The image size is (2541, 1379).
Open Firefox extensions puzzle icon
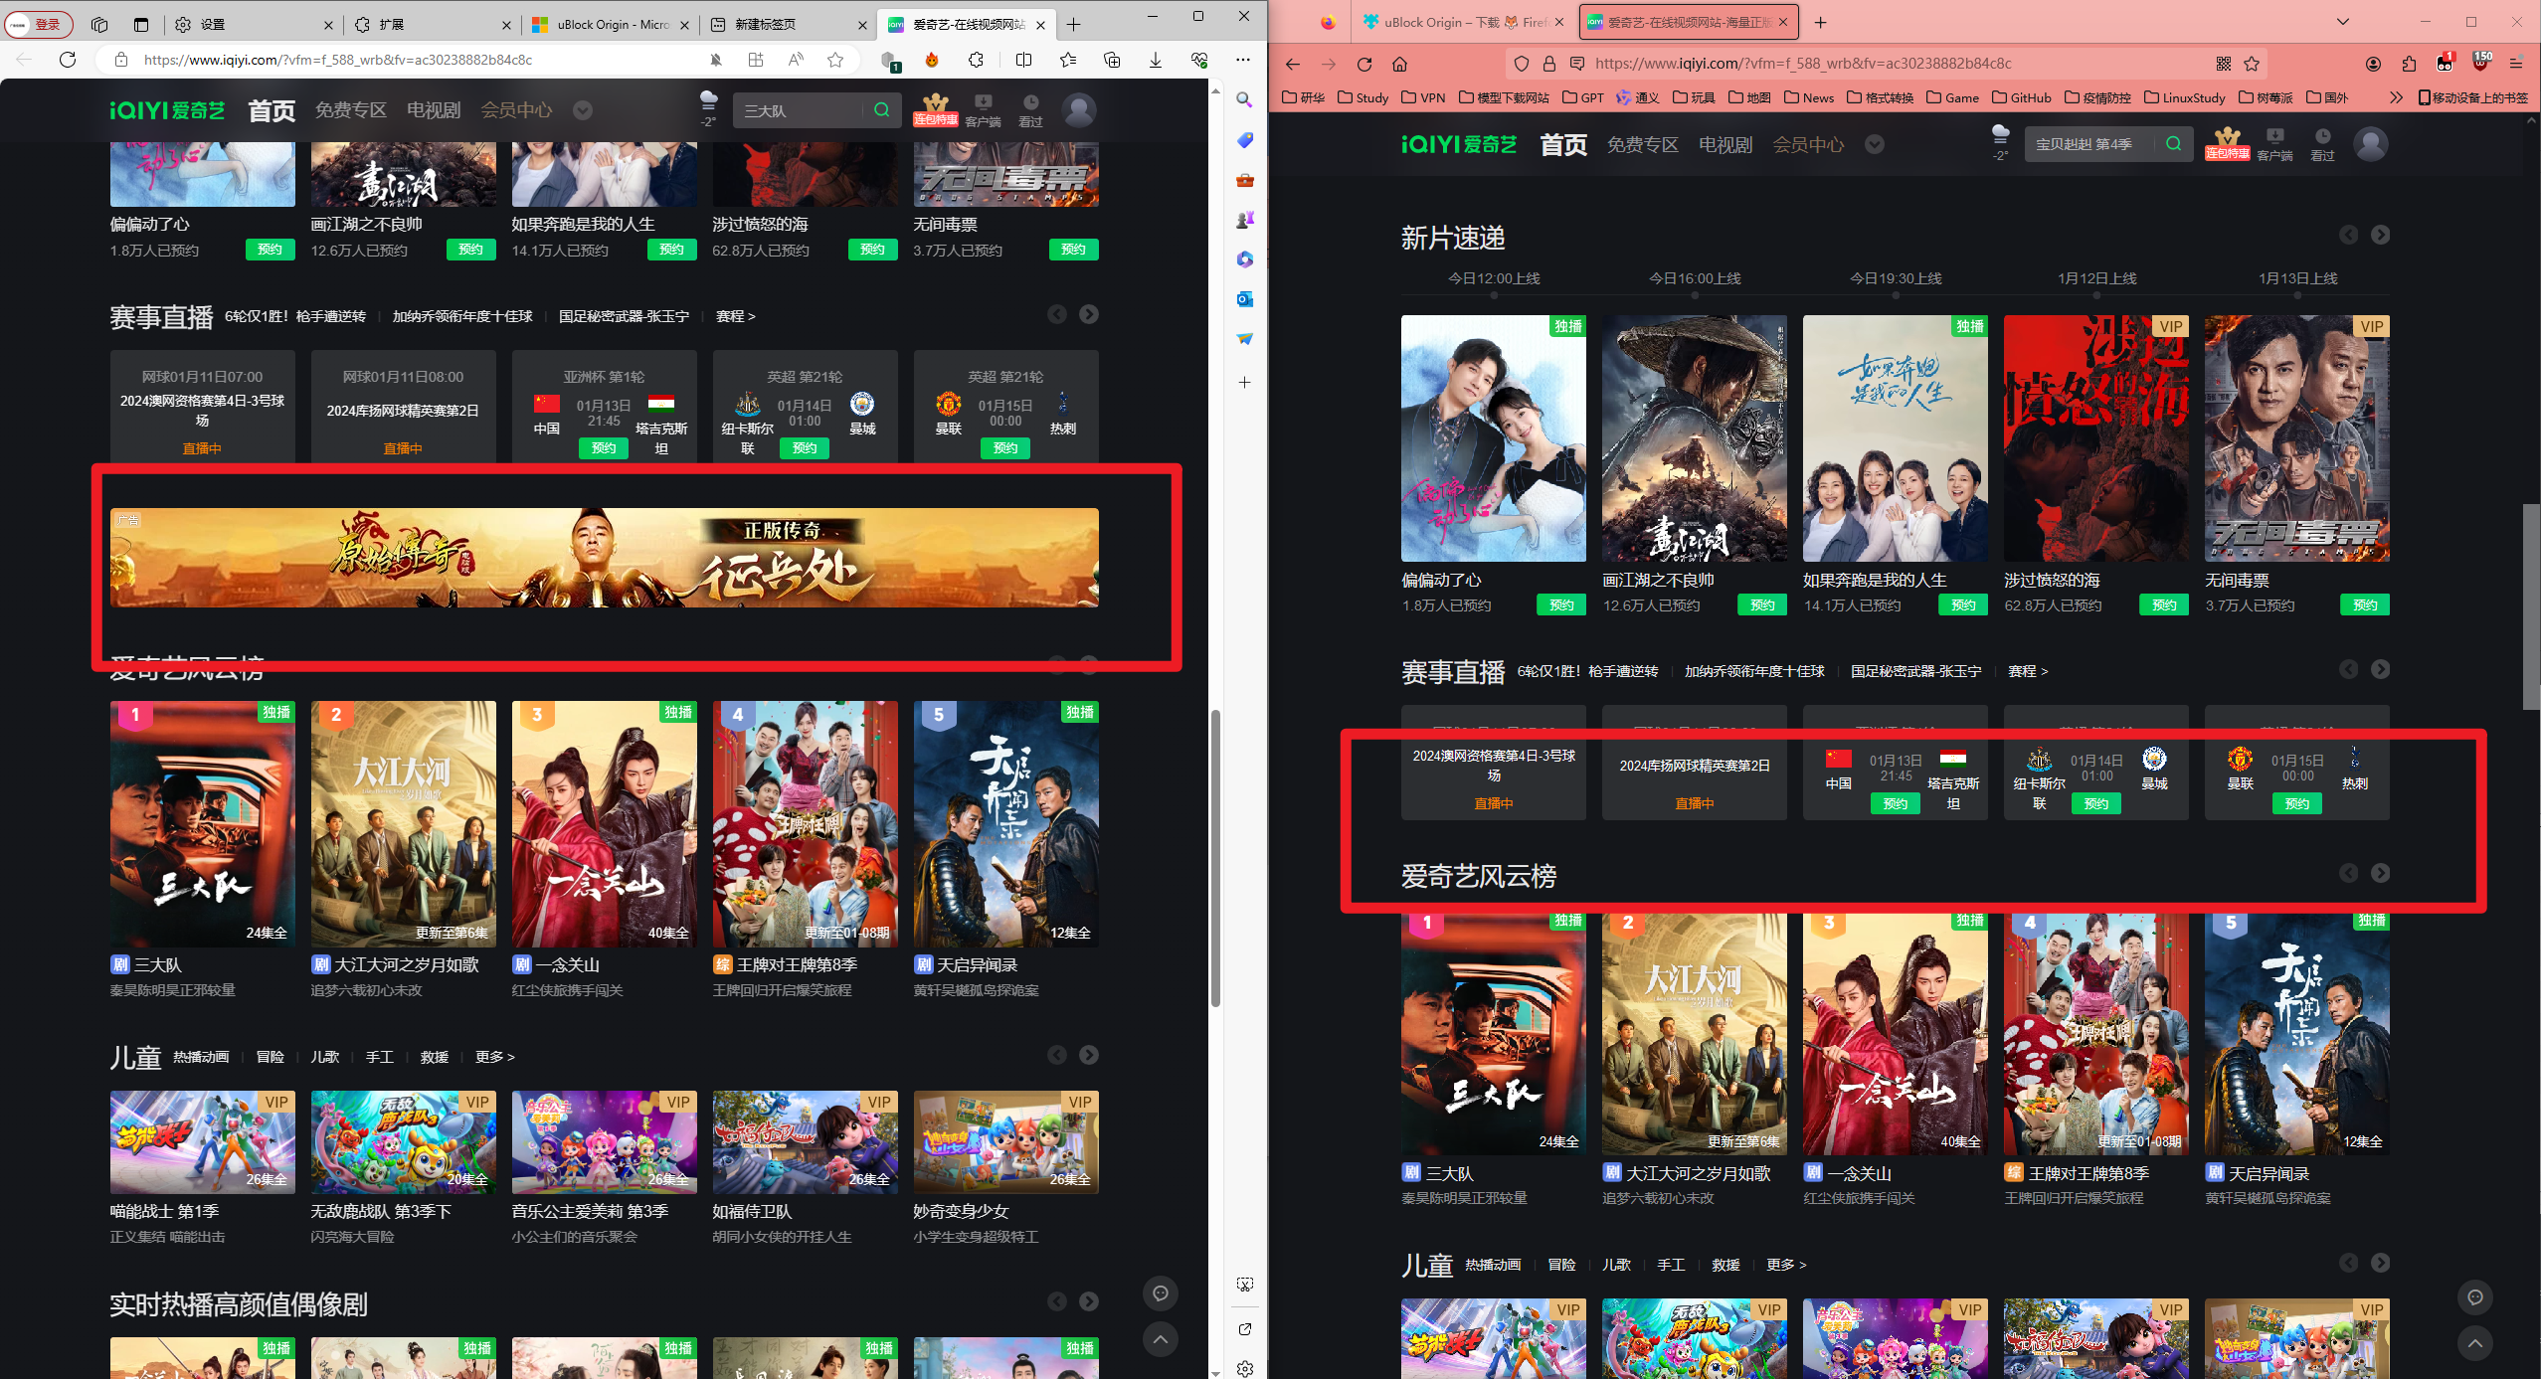click(2409, 64)
